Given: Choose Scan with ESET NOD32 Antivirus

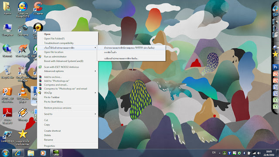Looking at the screenshot, I should 68,67.
